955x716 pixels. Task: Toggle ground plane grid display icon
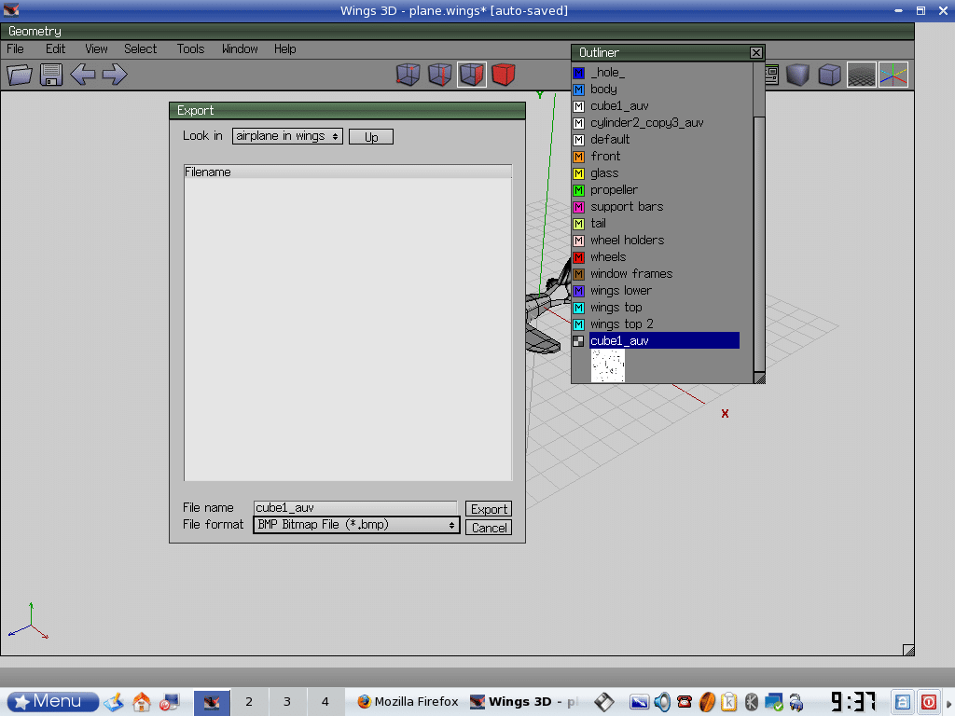(861, 75)
